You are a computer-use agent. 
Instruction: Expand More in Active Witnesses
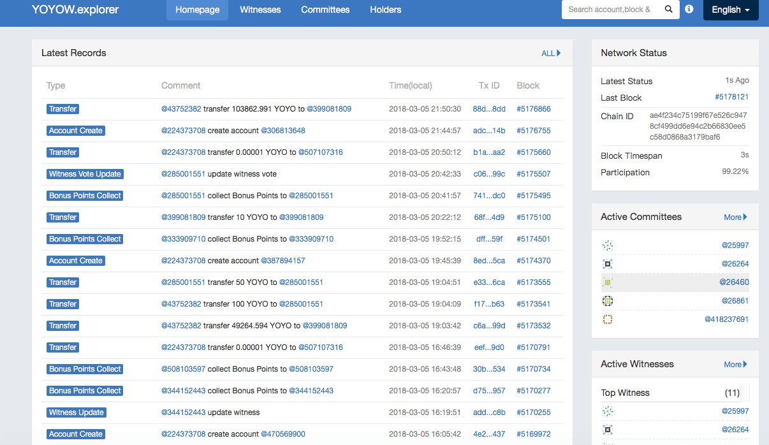coord(735,365)
